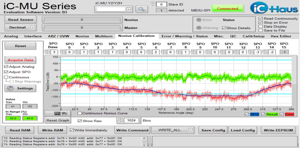Open the Error / Warning / Status tab

coord(185,36)
